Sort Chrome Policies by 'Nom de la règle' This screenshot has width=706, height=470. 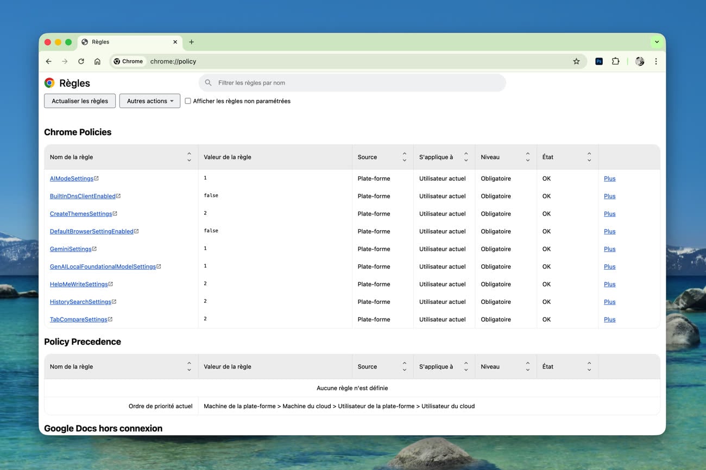coord(189,157)
